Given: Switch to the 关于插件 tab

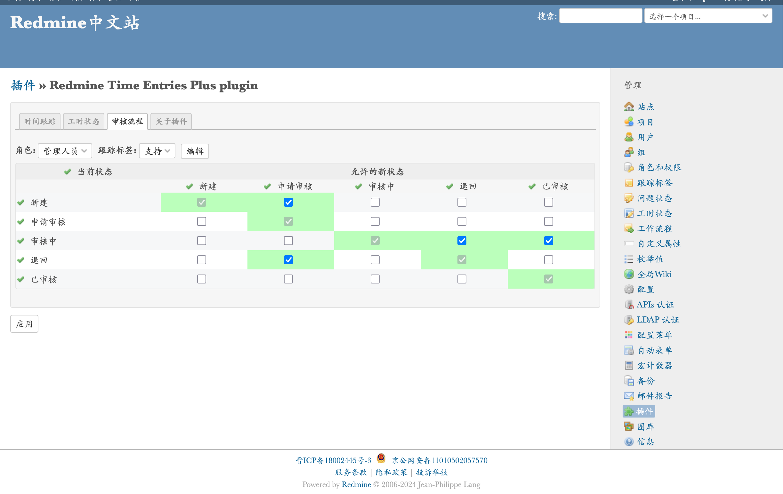Looking at the screenshot, I should pyautogui.click(x=171, y=121).
